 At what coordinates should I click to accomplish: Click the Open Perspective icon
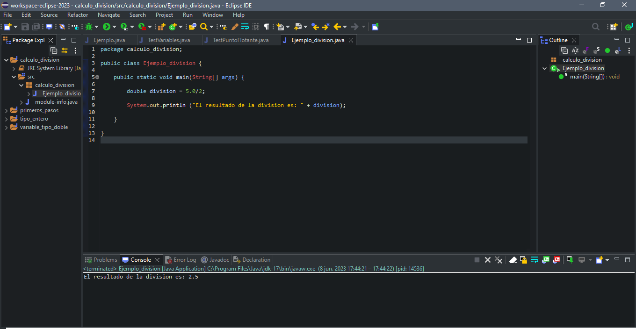614,27
